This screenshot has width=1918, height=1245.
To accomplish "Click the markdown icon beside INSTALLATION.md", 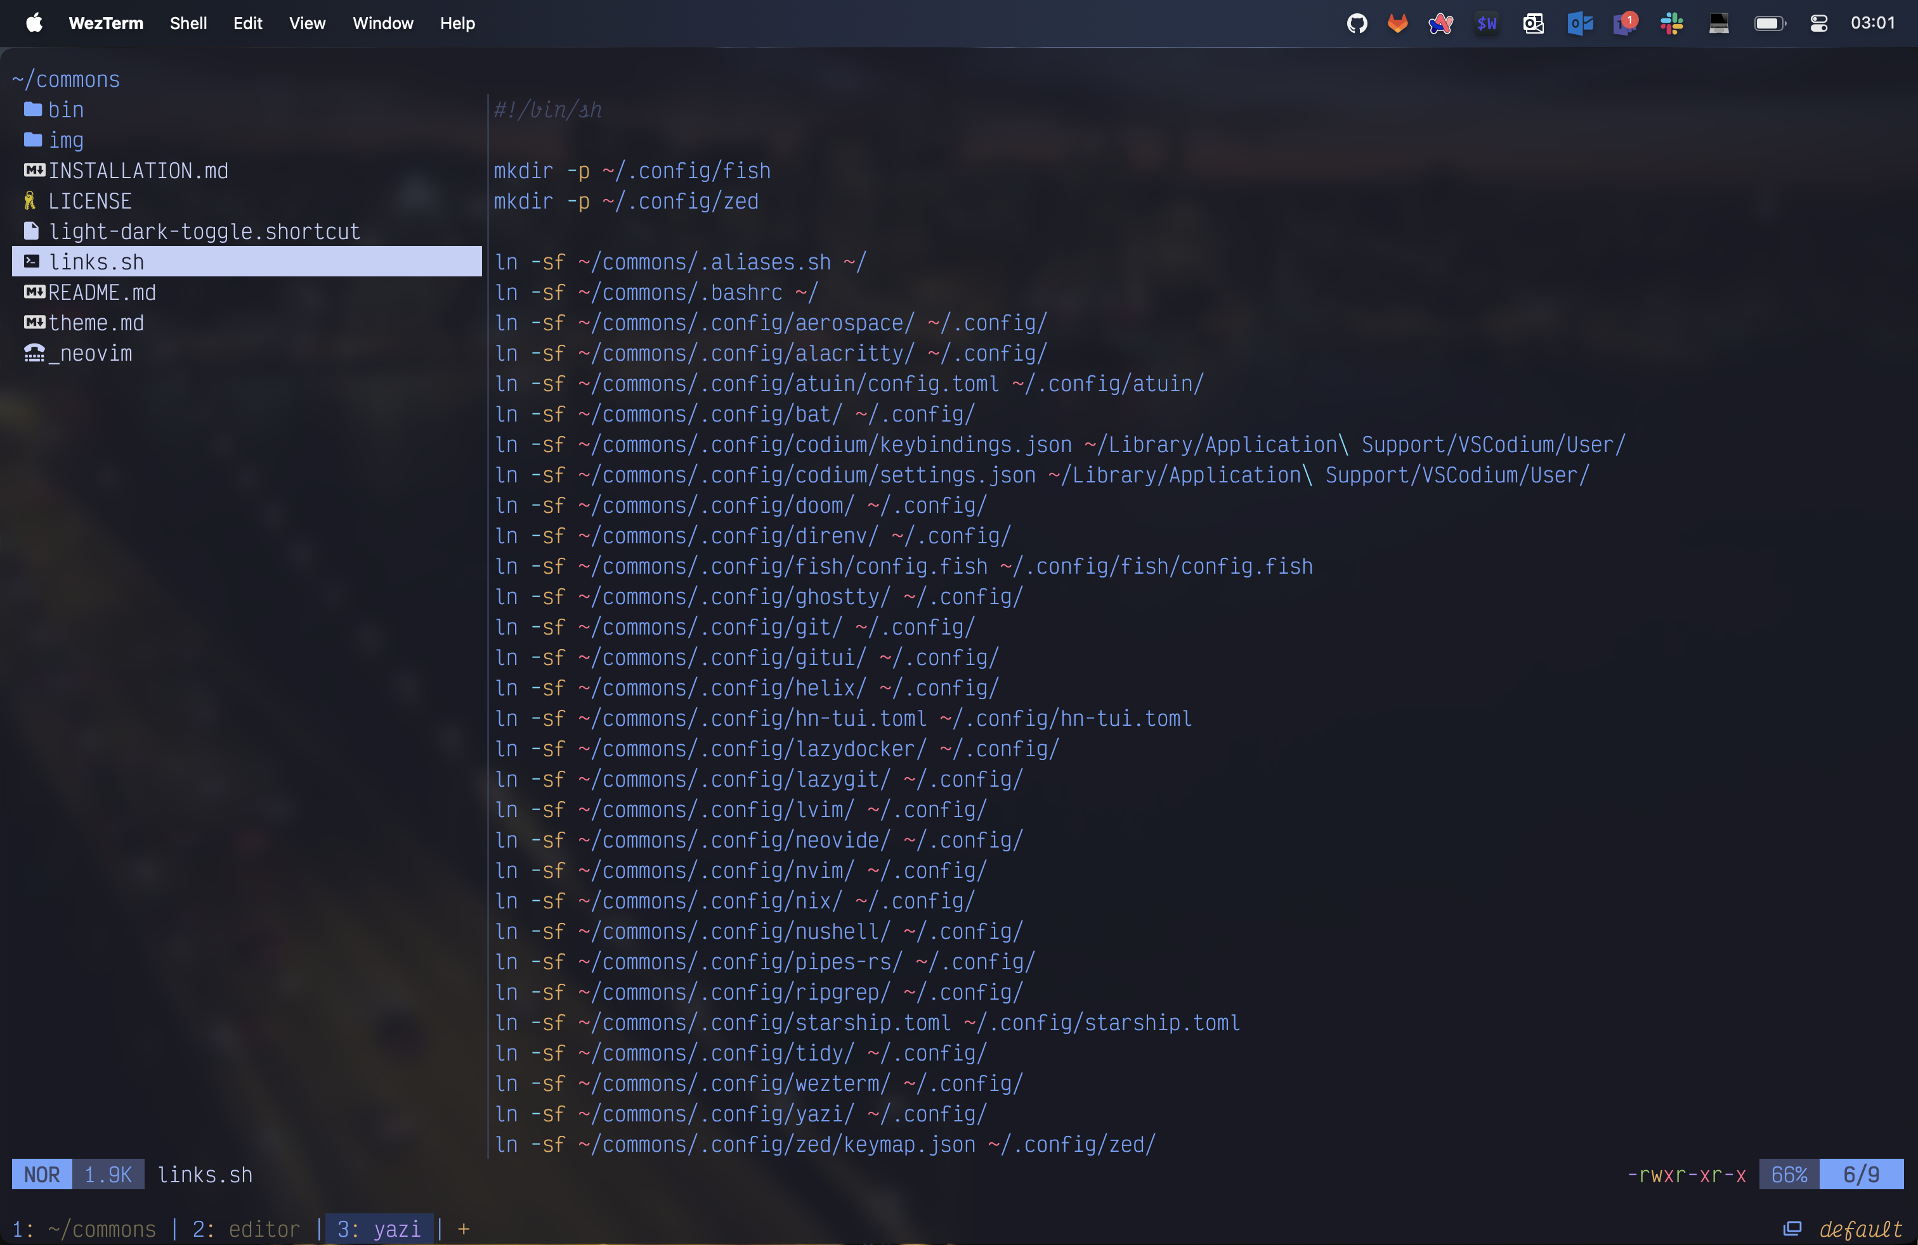I will pyautogui.click(x=34, y=170).
